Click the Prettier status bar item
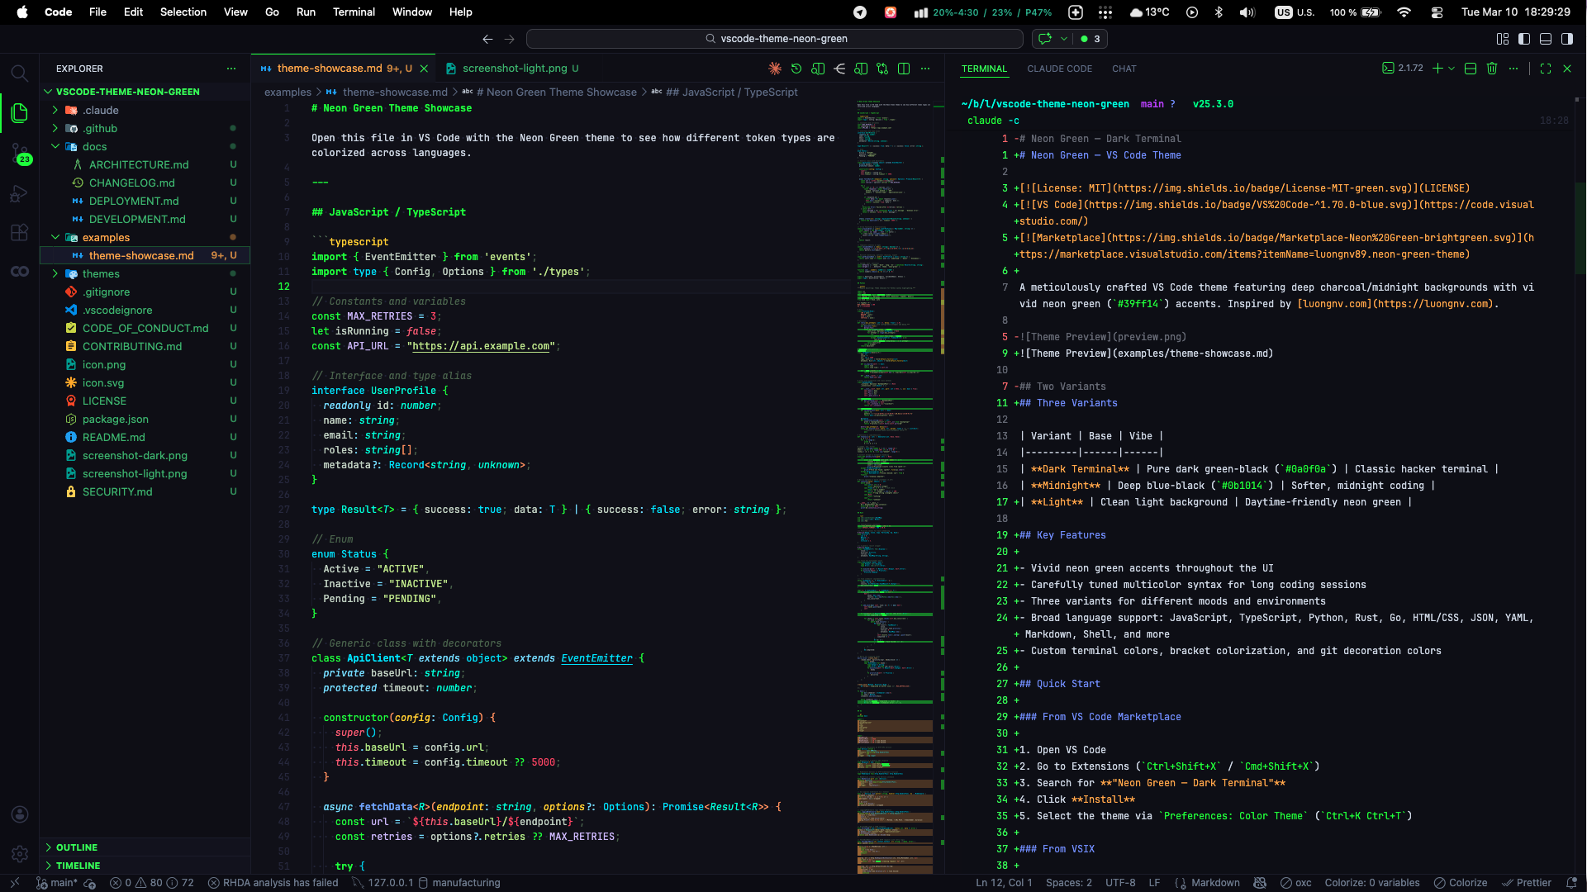Image resolution: width=1587 pixels, height=892 pixels. tap(1530, 883)
